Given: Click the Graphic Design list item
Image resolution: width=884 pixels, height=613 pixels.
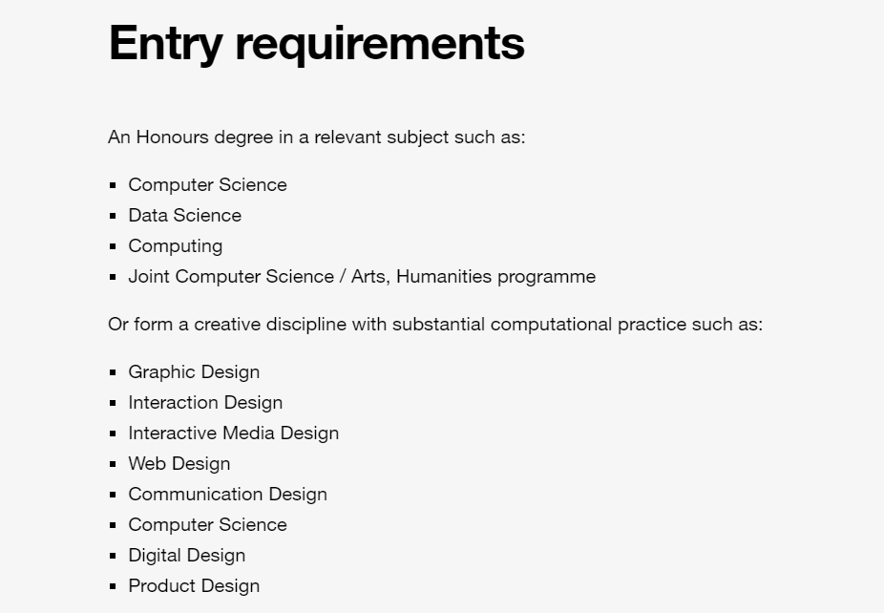Looking at the screenshot, I should click(x=194, y=372).
